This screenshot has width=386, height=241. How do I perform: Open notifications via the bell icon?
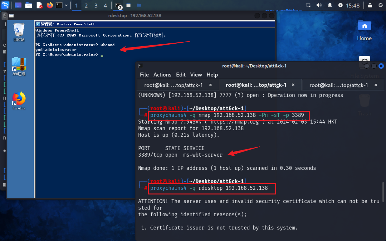pos(330,5)
